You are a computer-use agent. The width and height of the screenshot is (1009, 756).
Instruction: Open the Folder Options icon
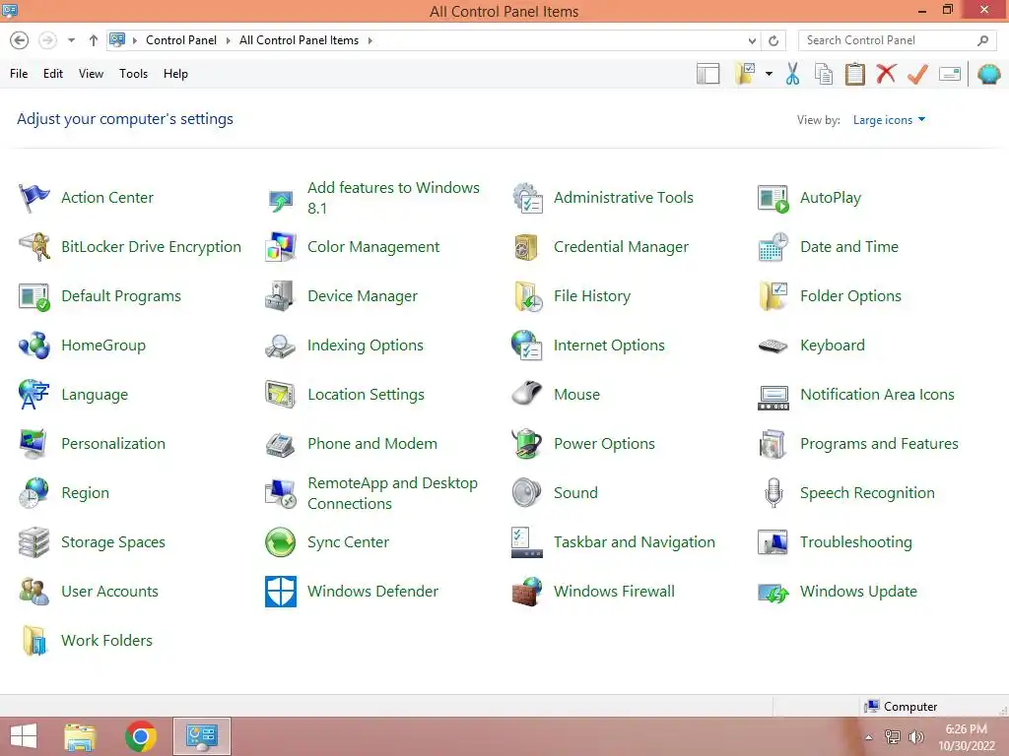pos(774,295)
